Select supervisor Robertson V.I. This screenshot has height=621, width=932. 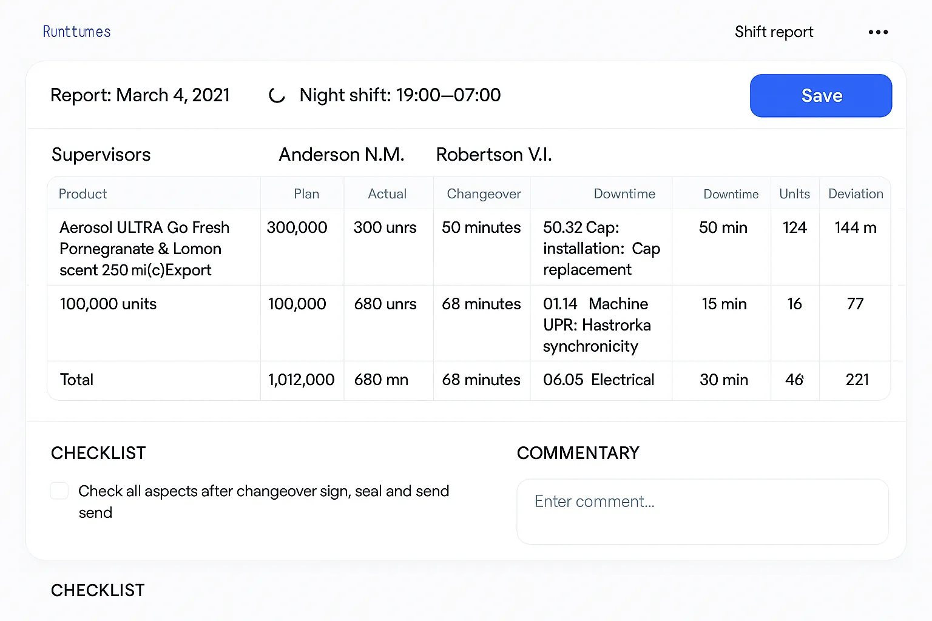click(x=494, y=155)
